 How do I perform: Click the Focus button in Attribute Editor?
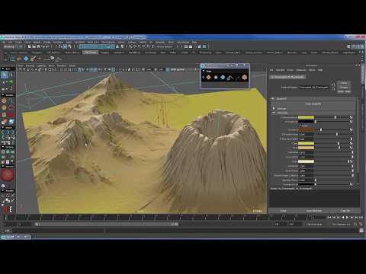pyautogui.click(x=344, y=83)
